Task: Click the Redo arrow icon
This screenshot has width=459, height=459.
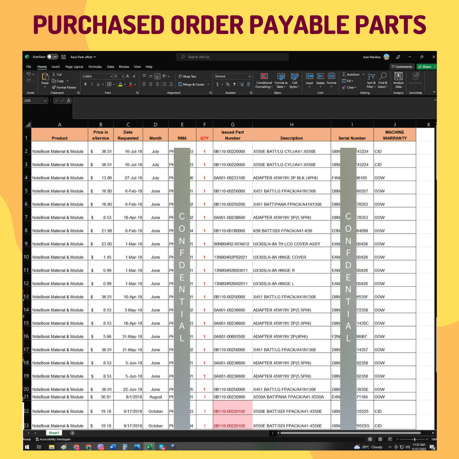Action: pyautogui.click(x=28, y=81)
